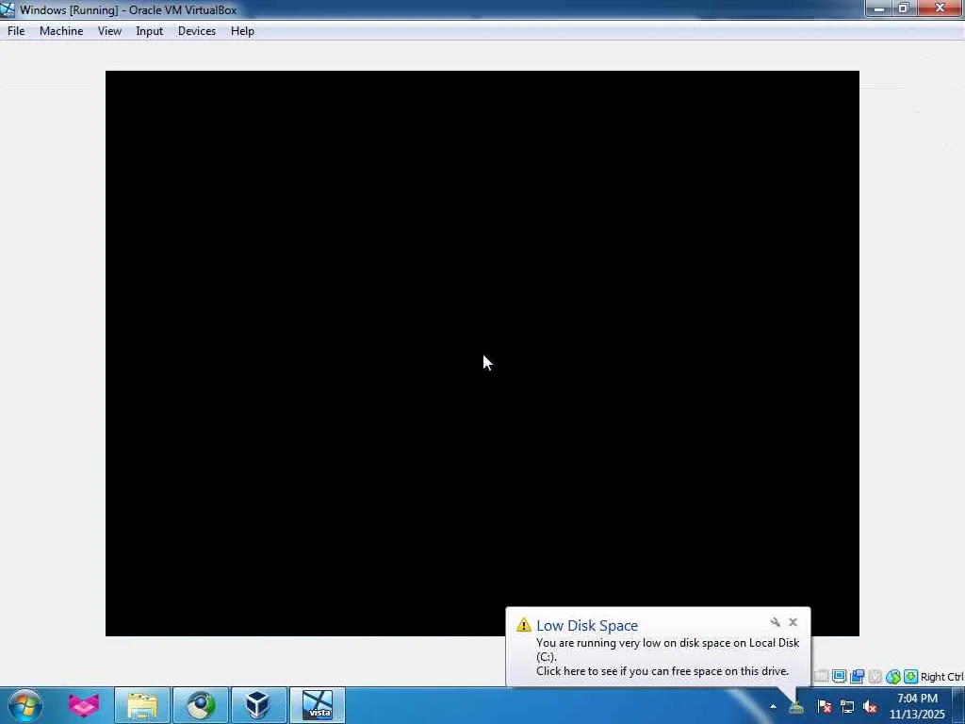
Task: Click the greyed-out first VirtualBox status bar icon
Action: [x=822, y=677]
